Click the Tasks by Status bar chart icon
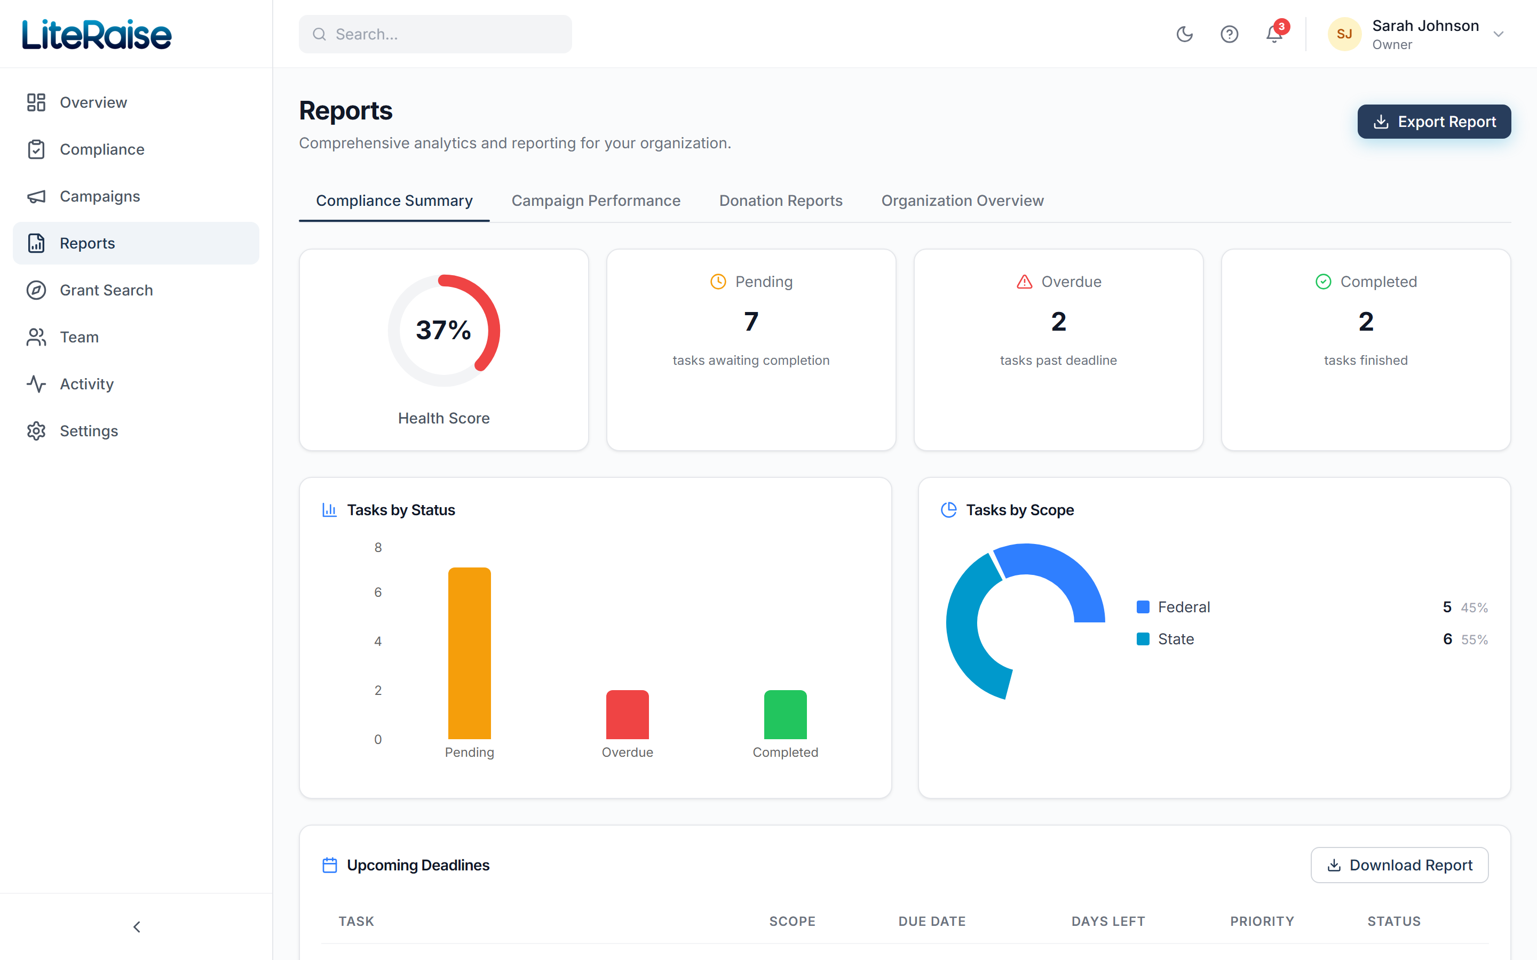This screenshot has height=960, width=1537. [x=329, y=510]
